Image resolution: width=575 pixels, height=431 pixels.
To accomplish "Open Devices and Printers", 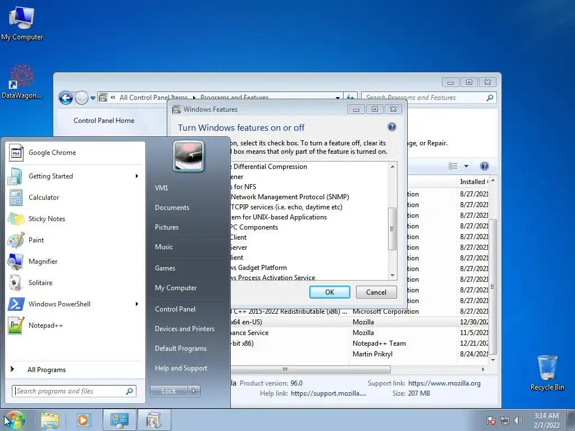I will pos(184,329).
